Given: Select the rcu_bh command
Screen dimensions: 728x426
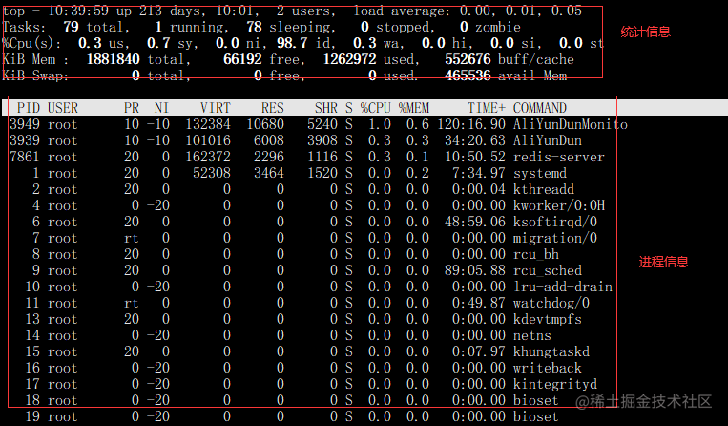Looking at the screenshot, I should 536,255.
